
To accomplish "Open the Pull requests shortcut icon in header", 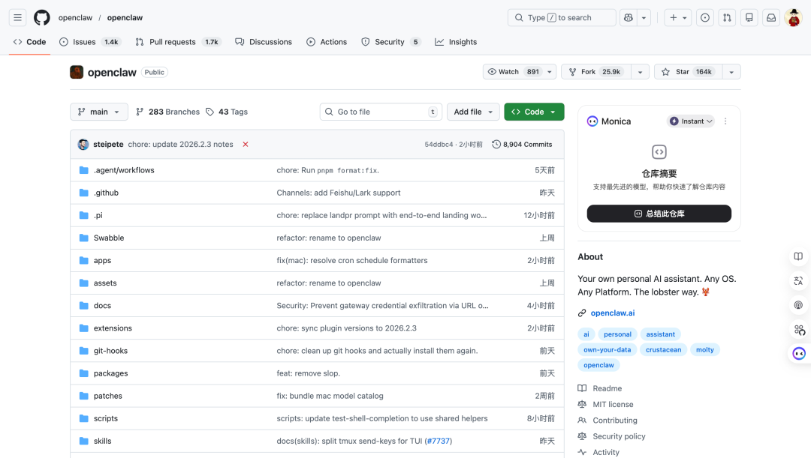I will pos(727,17).
